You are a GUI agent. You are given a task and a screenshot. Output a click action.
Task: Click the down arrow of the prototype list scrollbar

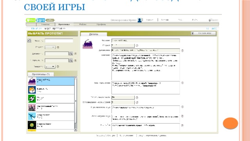pos(76,130)
